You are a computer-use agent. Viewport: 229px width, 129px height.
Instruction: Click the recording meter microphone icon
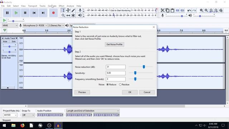80,10
